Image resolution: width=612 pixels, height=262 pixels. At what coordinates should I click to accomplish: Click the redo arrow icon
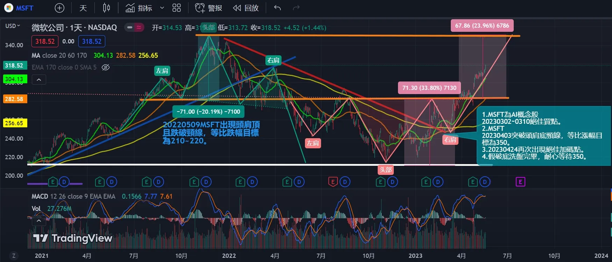click(x=296, y=8)
